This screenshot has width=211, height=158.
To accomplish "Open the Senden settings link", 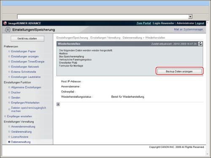I will tap(16, 97).
